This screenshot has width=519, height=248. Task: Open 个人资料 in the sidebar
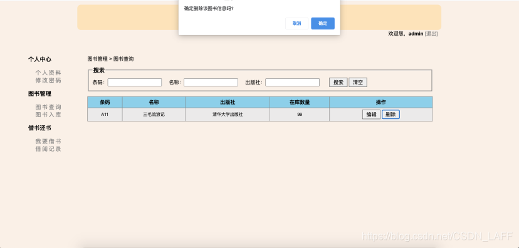coord(48,73)
